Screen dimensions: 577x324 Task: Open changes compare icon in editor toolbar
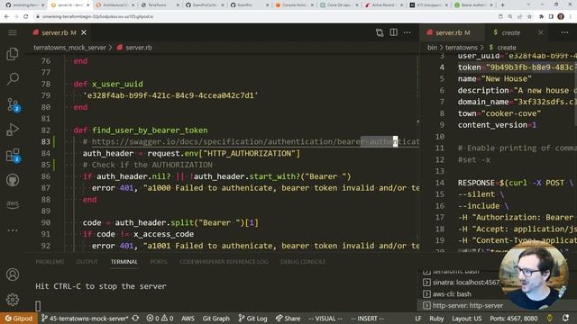(x=380, y=32)
